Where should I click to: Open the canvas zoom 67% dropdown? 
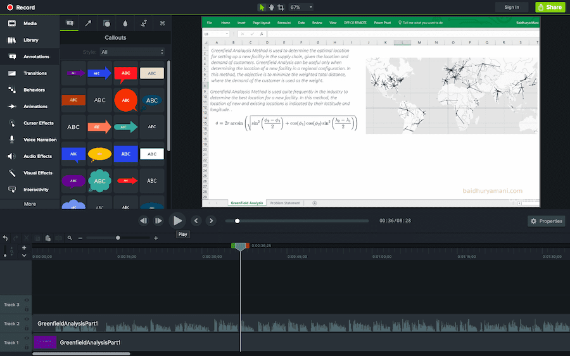(x=301, y=7)
